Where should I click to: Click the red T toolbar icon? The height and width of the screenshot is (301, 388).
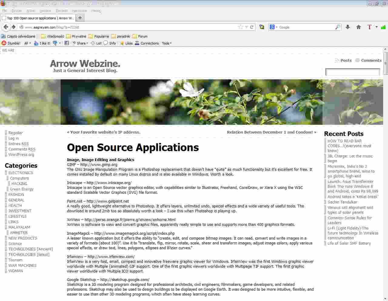[369, 27]
